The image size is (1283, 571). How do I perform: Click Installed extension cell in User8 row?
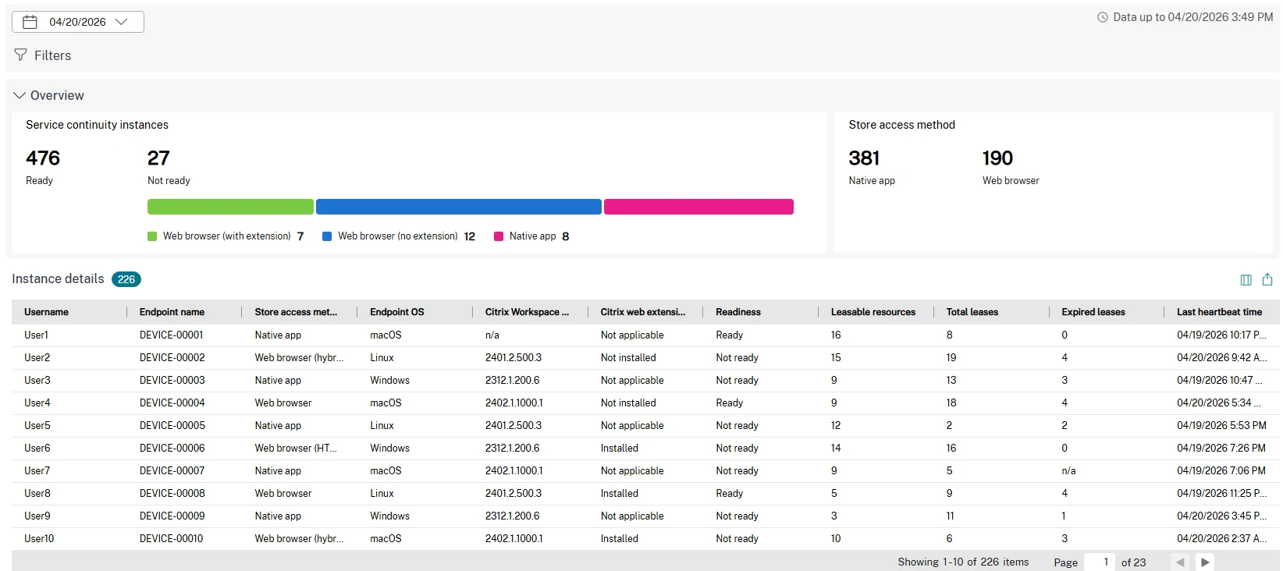[620, 493]
